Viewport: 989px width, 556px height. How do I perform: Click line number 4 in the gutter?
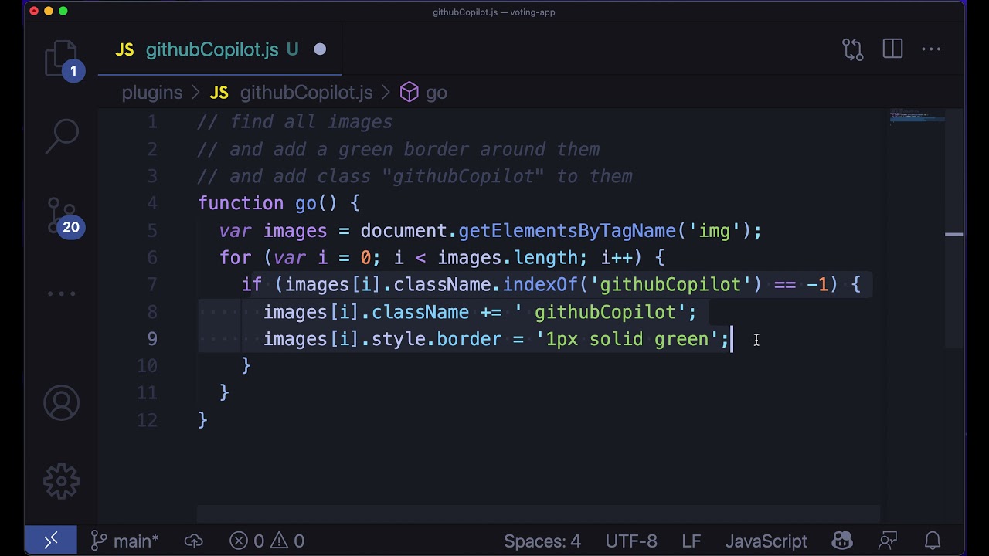click(151, 203)
